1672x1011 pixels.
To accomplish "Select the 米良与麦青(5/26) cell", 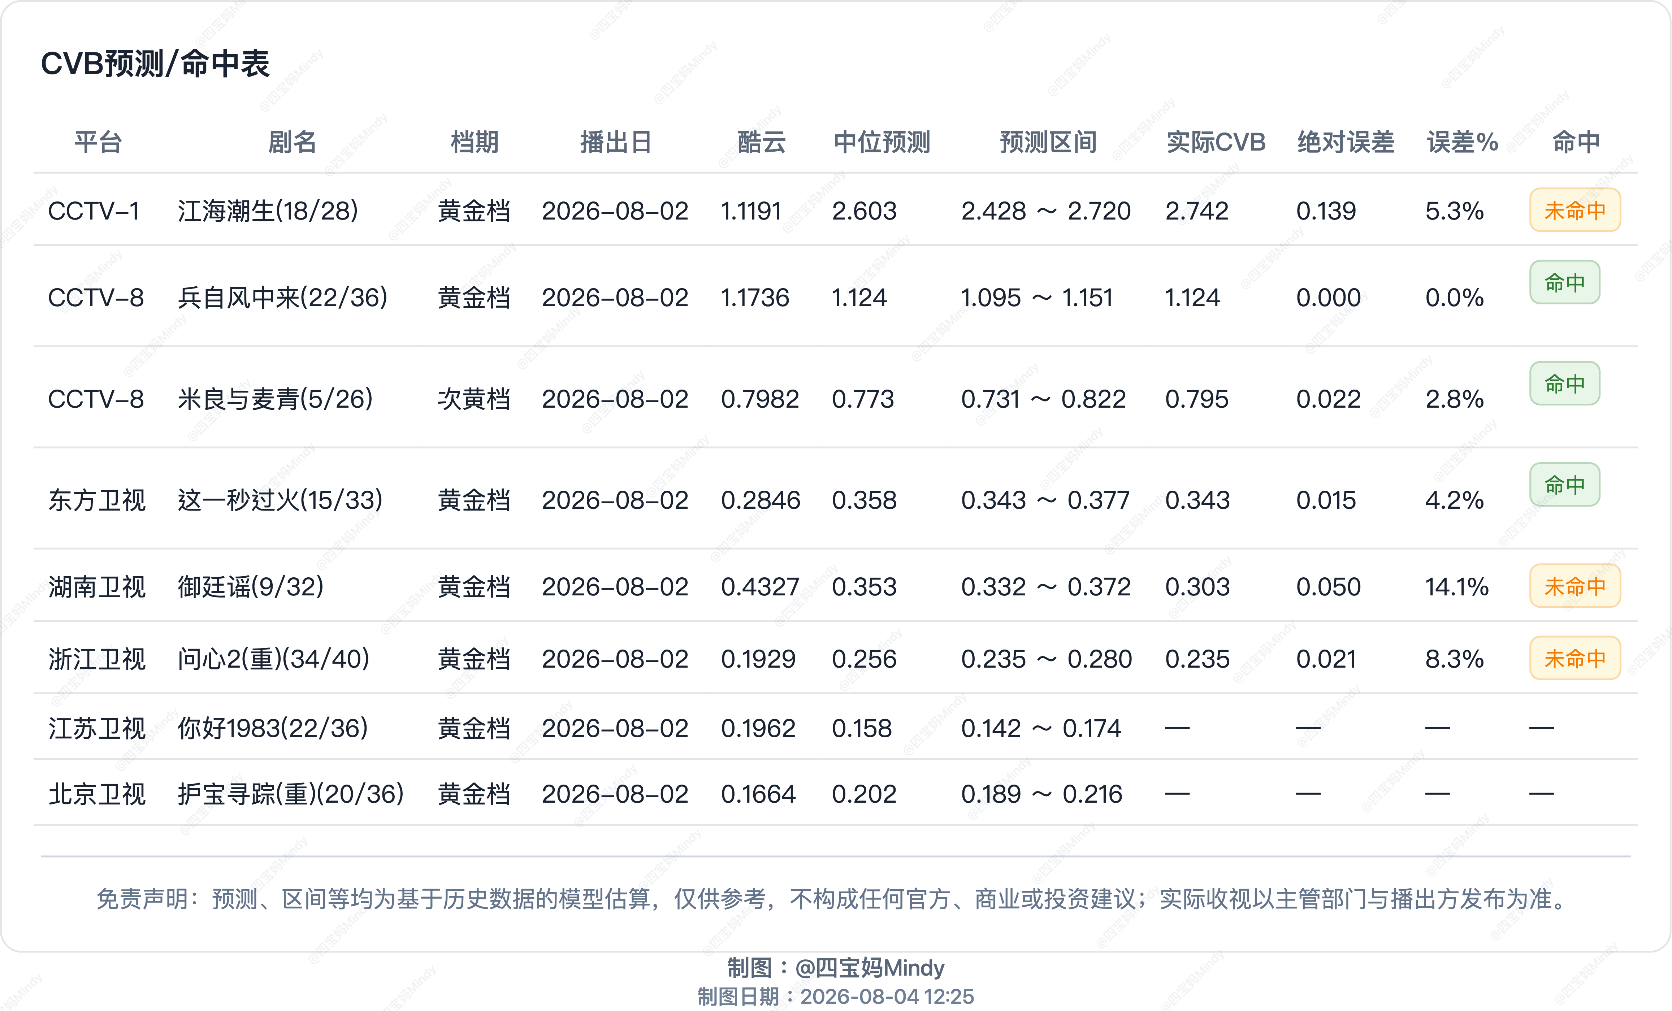I will 275,398.
